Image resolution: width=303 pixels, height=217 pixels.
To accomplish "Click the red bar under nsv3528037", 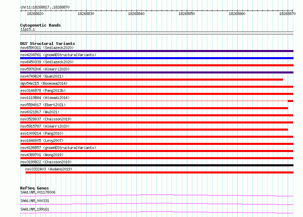I will coord(157,122).
